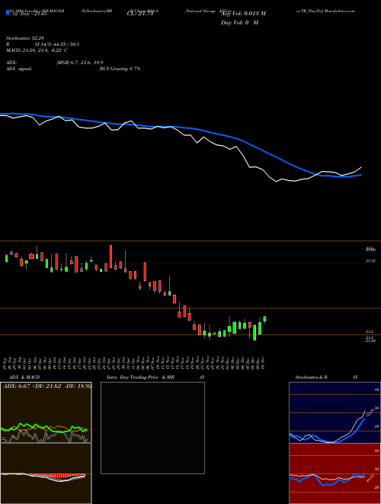Viewport: 381px width, 504px height.
Task: Click the last green candlestick on the right
Action: [264, 319]
